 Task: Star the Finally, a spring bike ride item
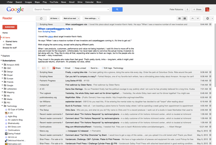(38, 72)
